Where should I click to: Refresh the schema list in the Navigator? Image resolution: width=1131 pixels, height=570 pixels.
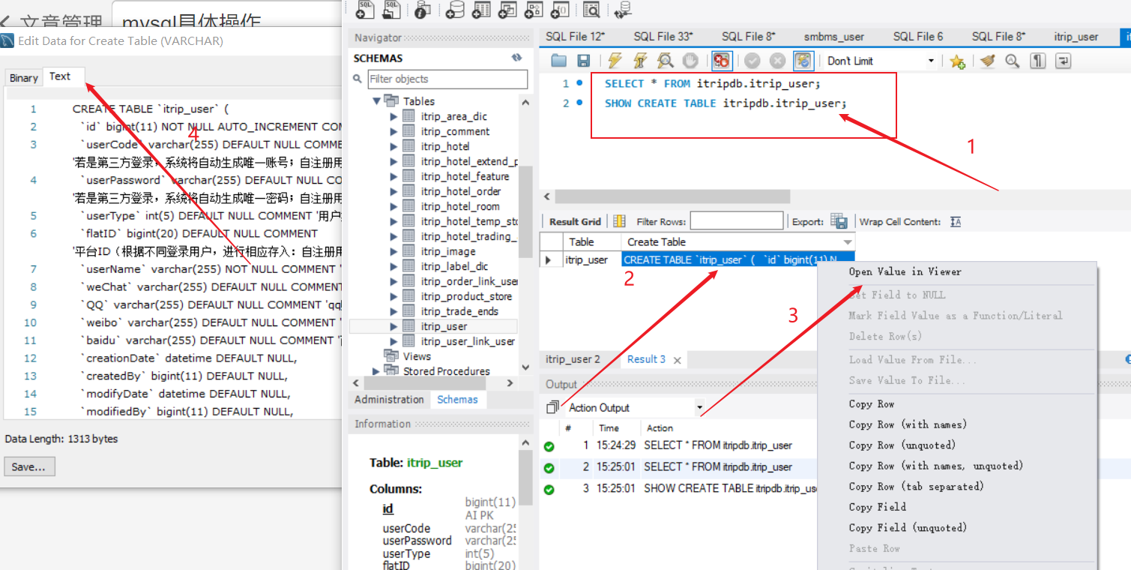pos(516,57)
